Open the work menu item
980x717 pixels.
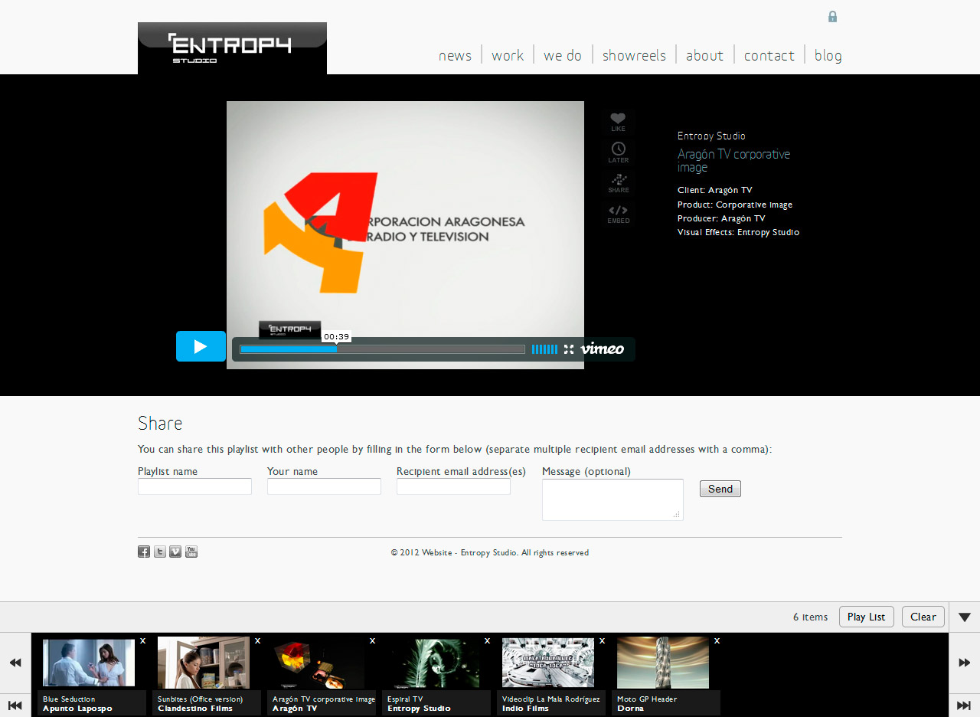click(x=508, y=55)
